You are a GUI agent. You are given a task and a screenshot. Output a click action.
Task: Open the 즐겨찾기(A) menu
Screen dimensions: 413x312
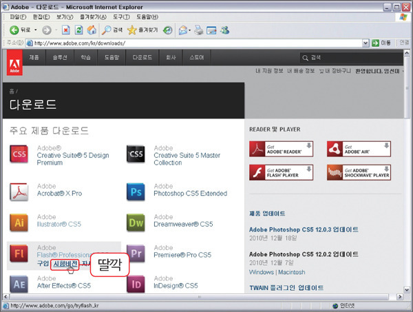coord(93,17)
